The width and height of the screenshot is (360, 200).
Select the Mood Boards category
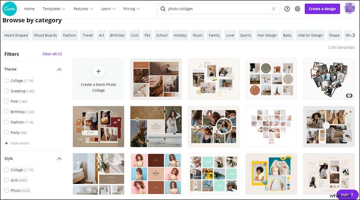tap(45, 35)
